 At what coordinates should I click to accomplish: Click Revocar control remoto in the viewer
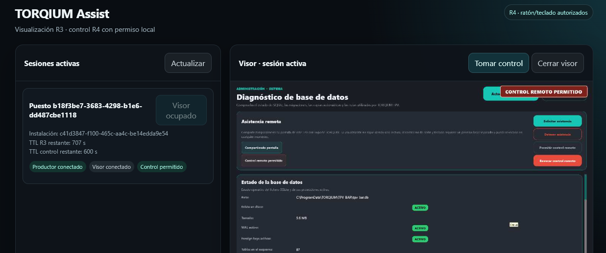point(558,161)
